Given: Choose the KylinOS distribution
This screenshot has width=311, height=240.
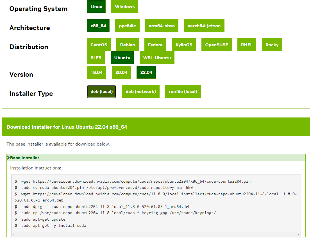Looking at the screenshot, I should coord(184,45).
